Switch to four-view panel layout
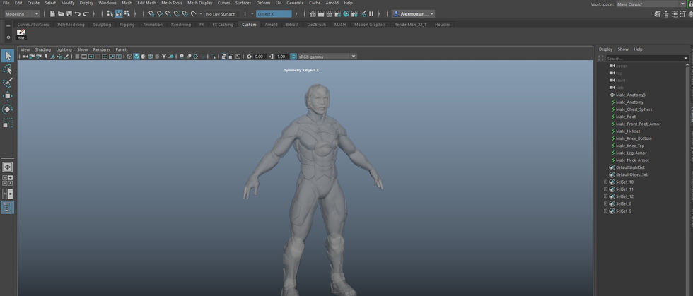The height and width of the screenshot is (296, 693). (x=7, y=180)
